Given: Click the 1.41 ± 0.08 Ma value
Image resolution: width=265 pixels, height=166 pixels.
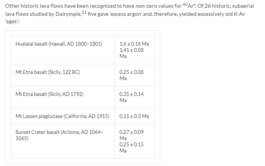Looking at the screenshot, I should (x=132, y=53).
